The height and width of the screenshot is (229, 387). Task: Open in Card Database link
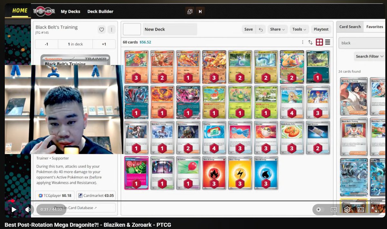75,208
